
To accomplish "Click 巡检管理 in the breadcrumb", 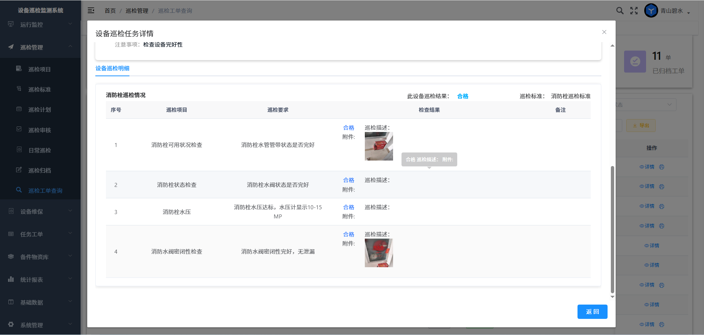I will click(x=137, y=11).
